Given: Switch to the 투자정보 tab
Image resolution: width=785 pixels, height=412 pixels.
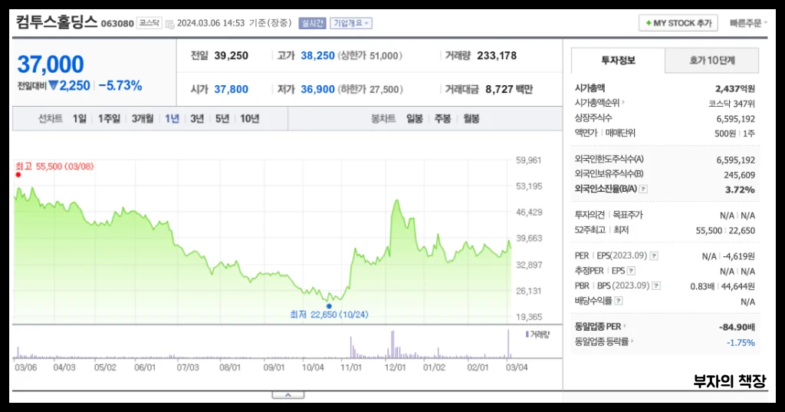Looking at the screenshot, I should click(618, 61).
